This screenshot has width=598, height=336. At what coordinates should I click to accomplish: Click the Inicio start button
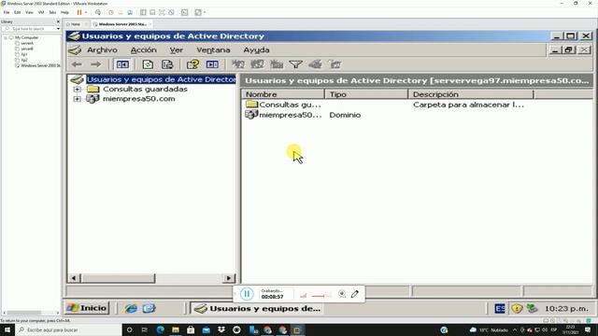click(87, 308)
